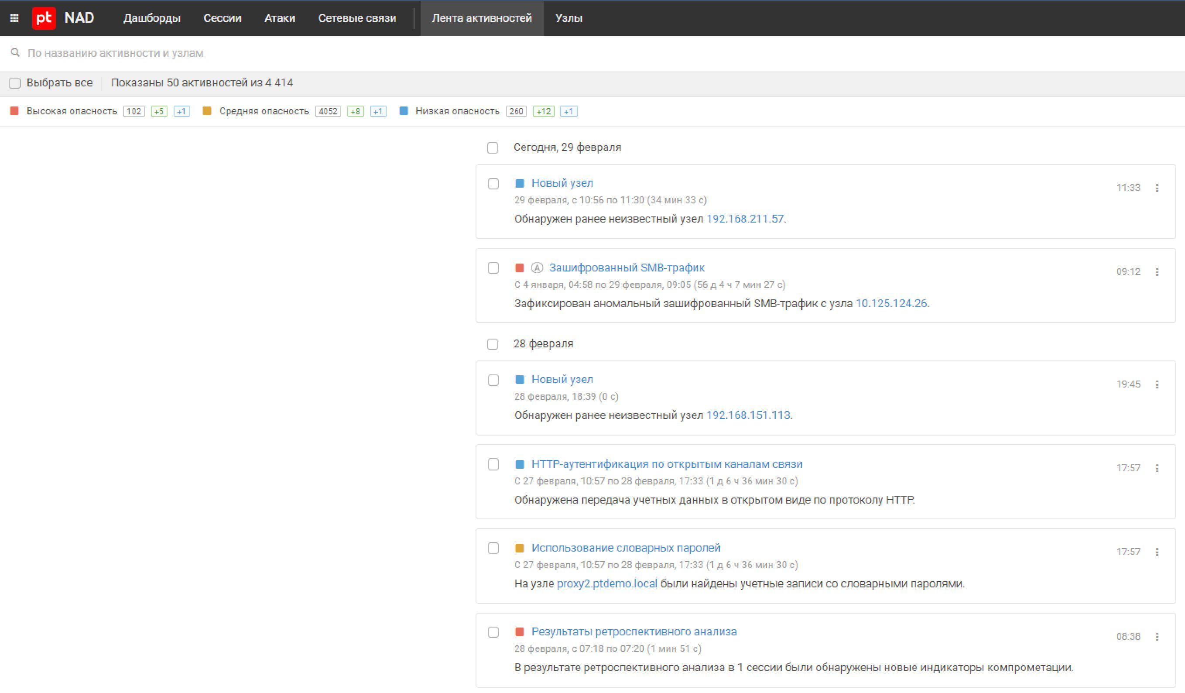The height and width of the screenshot is (693, 1185).
Task: Open the apps grid menu icon
Action: point(14,18)
